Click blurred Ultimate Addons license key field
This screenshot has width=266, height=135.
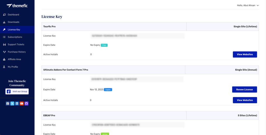[x=137, y=79]
